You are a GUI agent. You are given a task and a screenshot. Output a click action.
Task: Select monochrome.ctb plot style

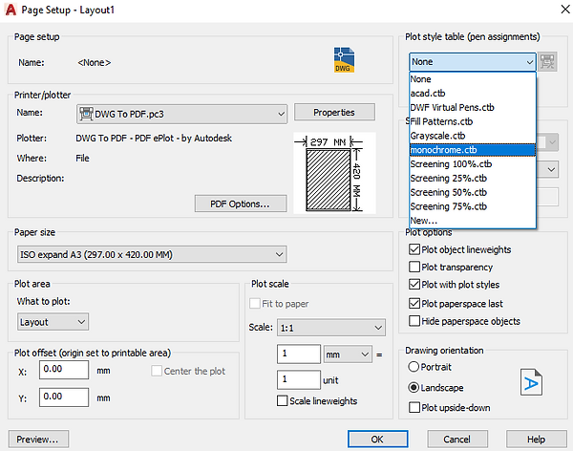(x=473, y=150)
